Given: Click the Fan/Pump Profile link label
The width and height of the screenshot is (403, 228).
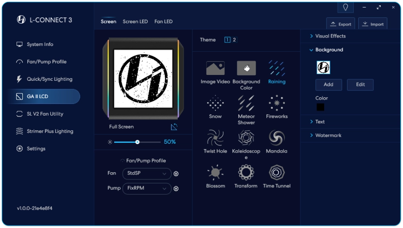Looking at the screenshot, I should (146, 161).
